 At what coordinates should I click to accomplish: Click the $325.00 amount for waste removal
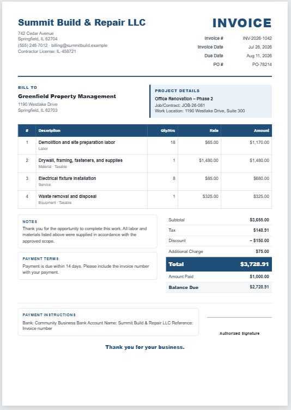click(261, 197)
